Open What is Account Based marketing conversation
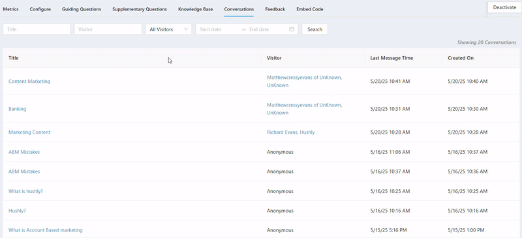The image size is (522, 238). 45,230
